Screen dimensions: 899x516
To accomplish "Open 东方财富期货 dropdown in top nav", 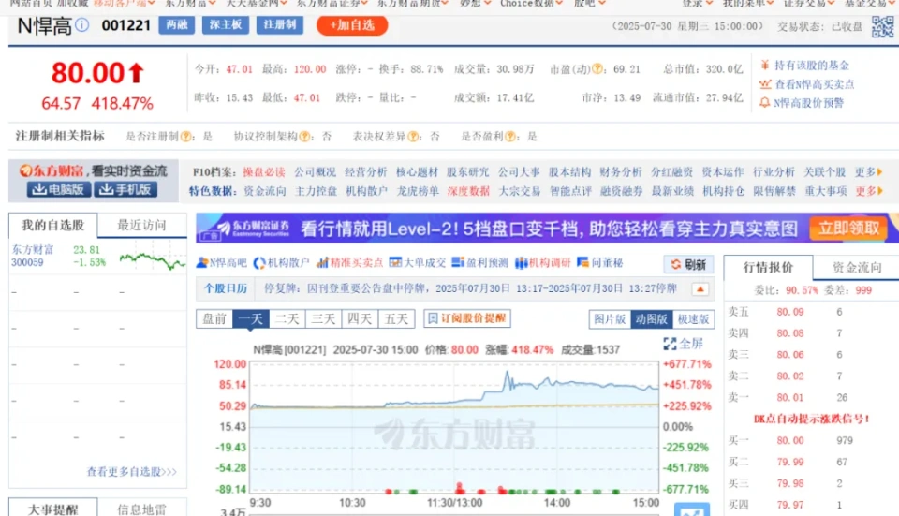I will pos(412,4).
